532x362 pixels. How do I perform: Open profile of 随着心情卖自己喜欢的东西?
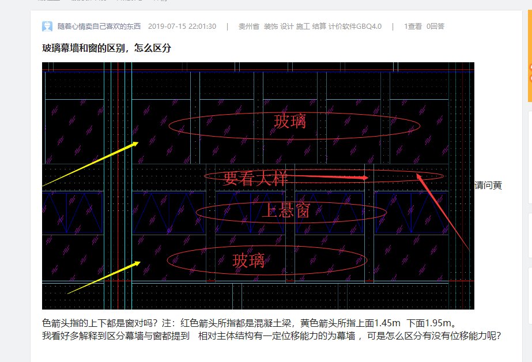point(99,27)
